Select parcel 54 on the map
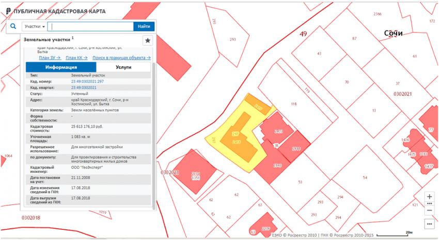439x240 pixels. [x=365, y=178]
